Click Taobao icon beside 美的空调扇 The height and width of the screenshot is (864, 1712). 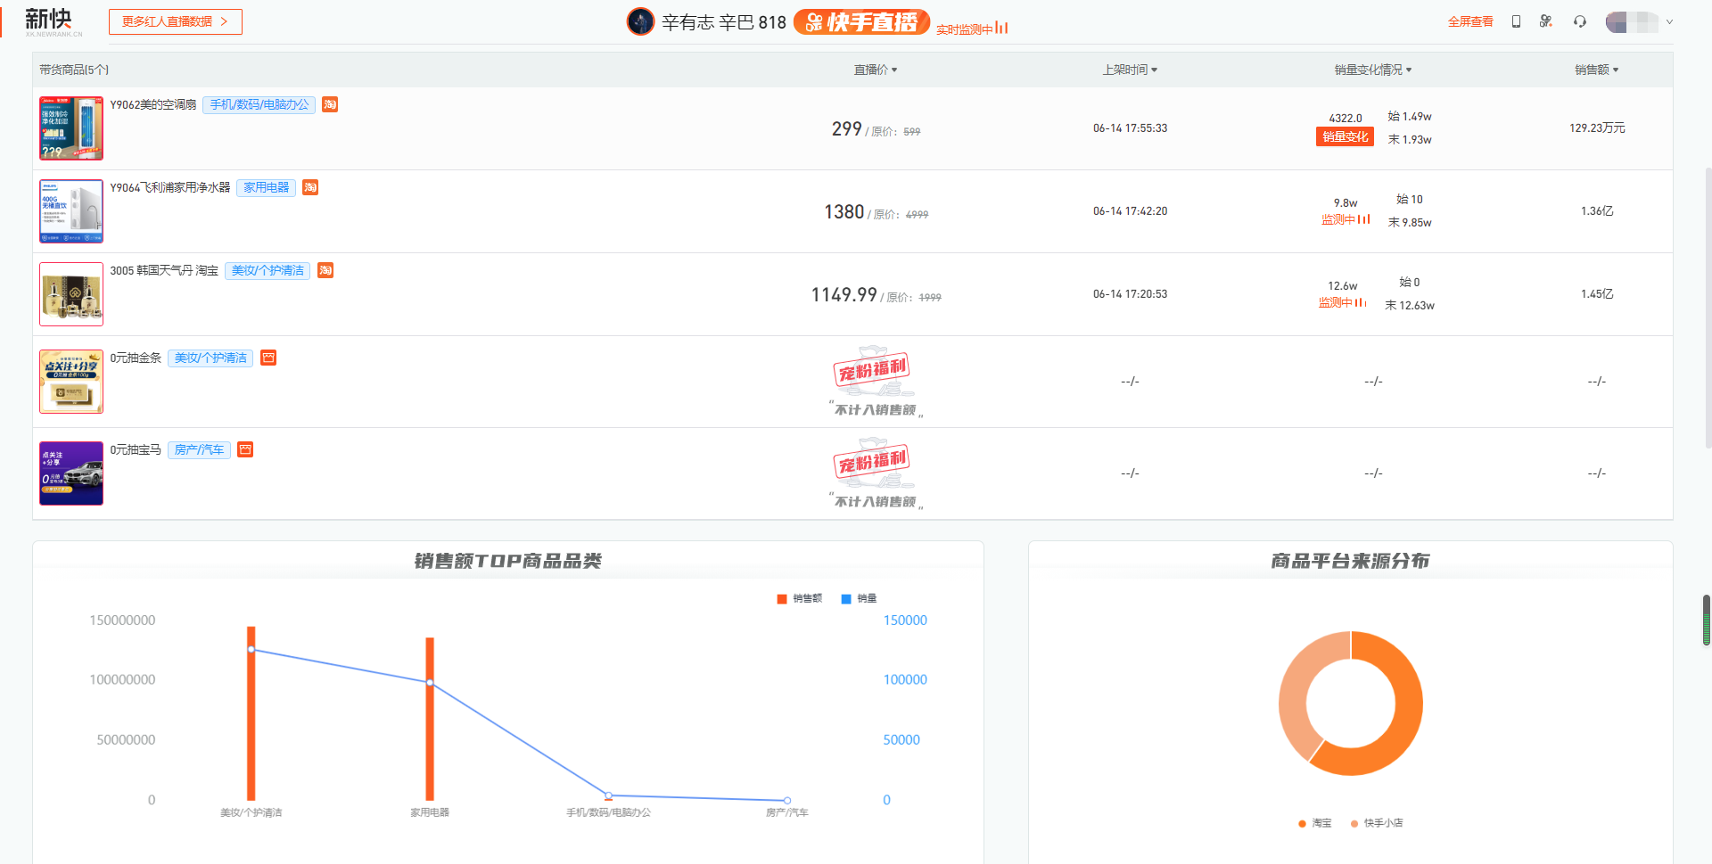pos(330,104)
